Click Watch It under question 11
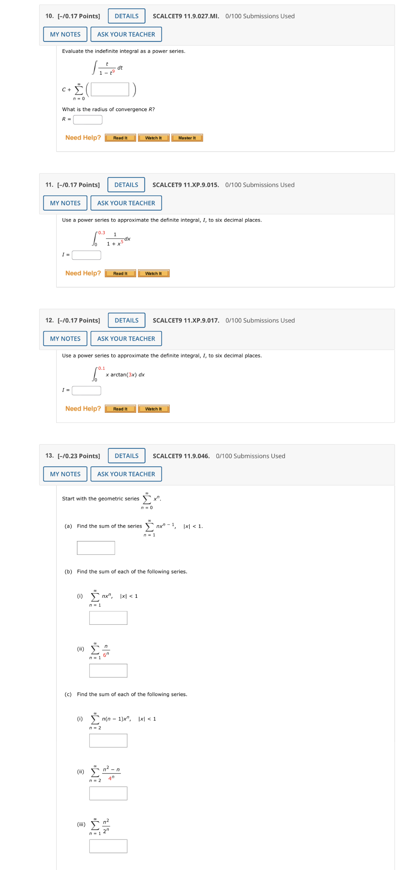Image resolution: width=407 pixels, height=870 pixels. click(153, 273)
